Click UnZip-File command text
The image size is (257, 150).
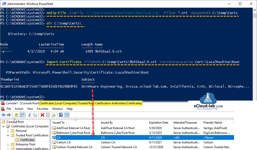[x=56, y=13]
